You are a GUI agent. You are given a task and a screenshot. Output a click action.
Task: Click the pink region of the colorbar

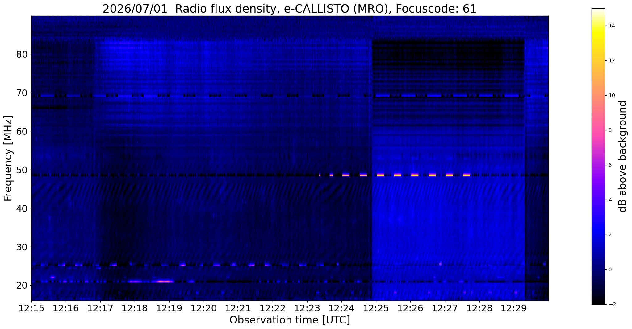pyautogui.click(x=598, y=130)
